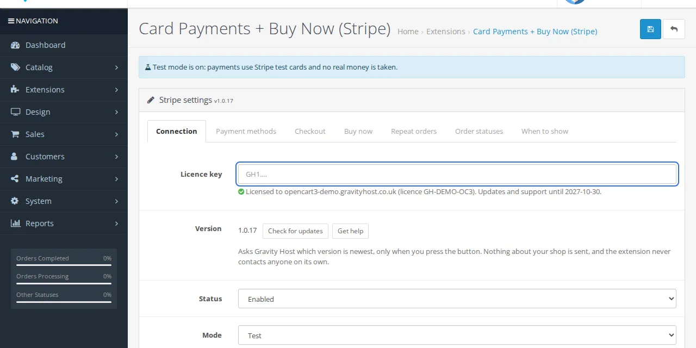The image size is (696, 348).
Task: Click the pencil icon beside Stripe settings
Action: point(151,100)
